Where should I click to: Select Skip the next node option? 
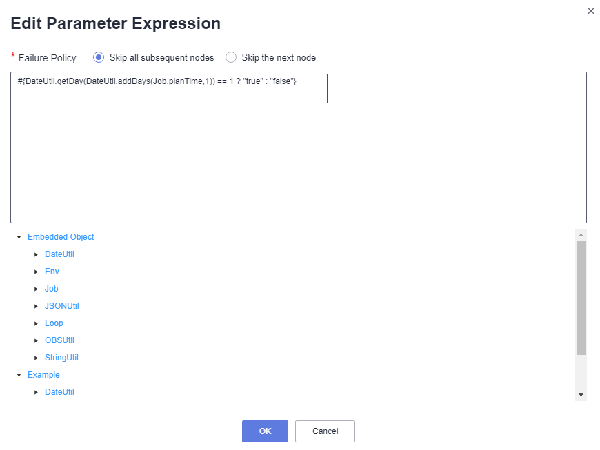pos(231,57)
